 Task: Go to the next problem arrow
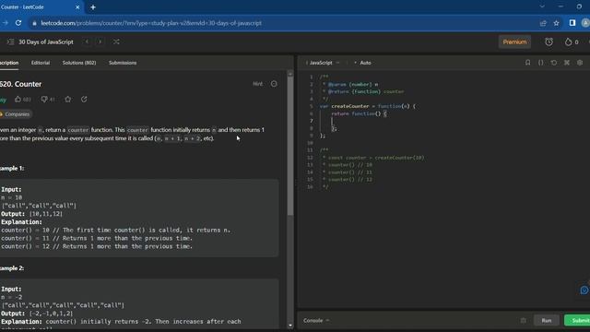click(x=100, y=41)
